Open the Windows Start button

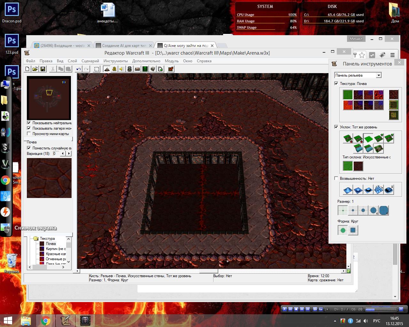(8, 320)
